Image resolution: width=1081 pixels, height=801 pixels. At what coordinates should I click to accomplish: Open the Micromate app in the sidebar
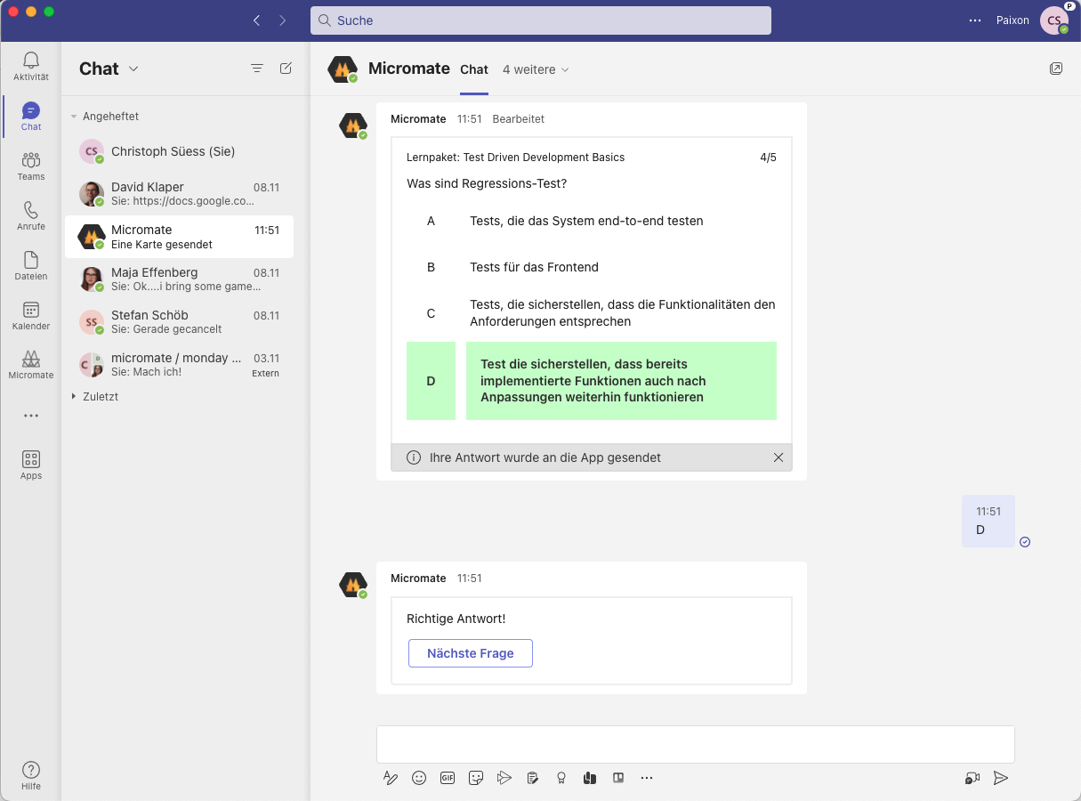31,365
